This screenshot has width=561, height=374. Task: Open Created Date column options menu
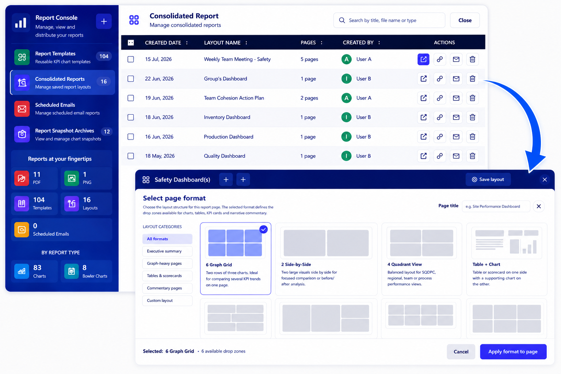(x=187, y=43)
